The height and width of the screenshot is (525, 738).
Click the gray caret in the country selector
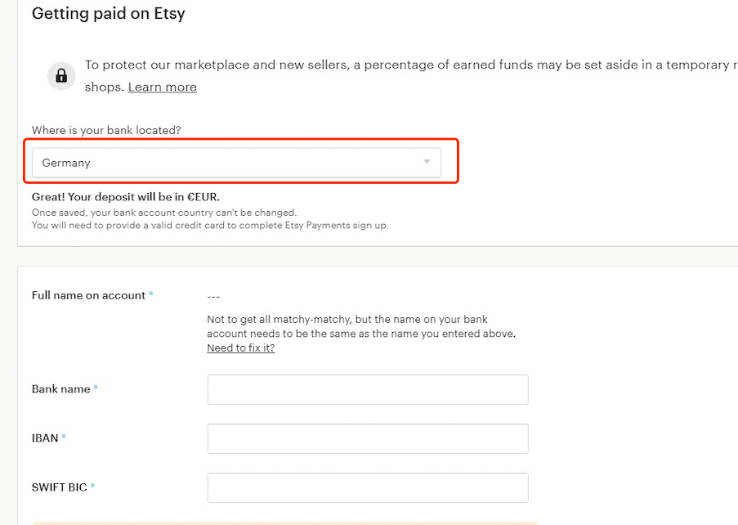[x=426, y=162]
